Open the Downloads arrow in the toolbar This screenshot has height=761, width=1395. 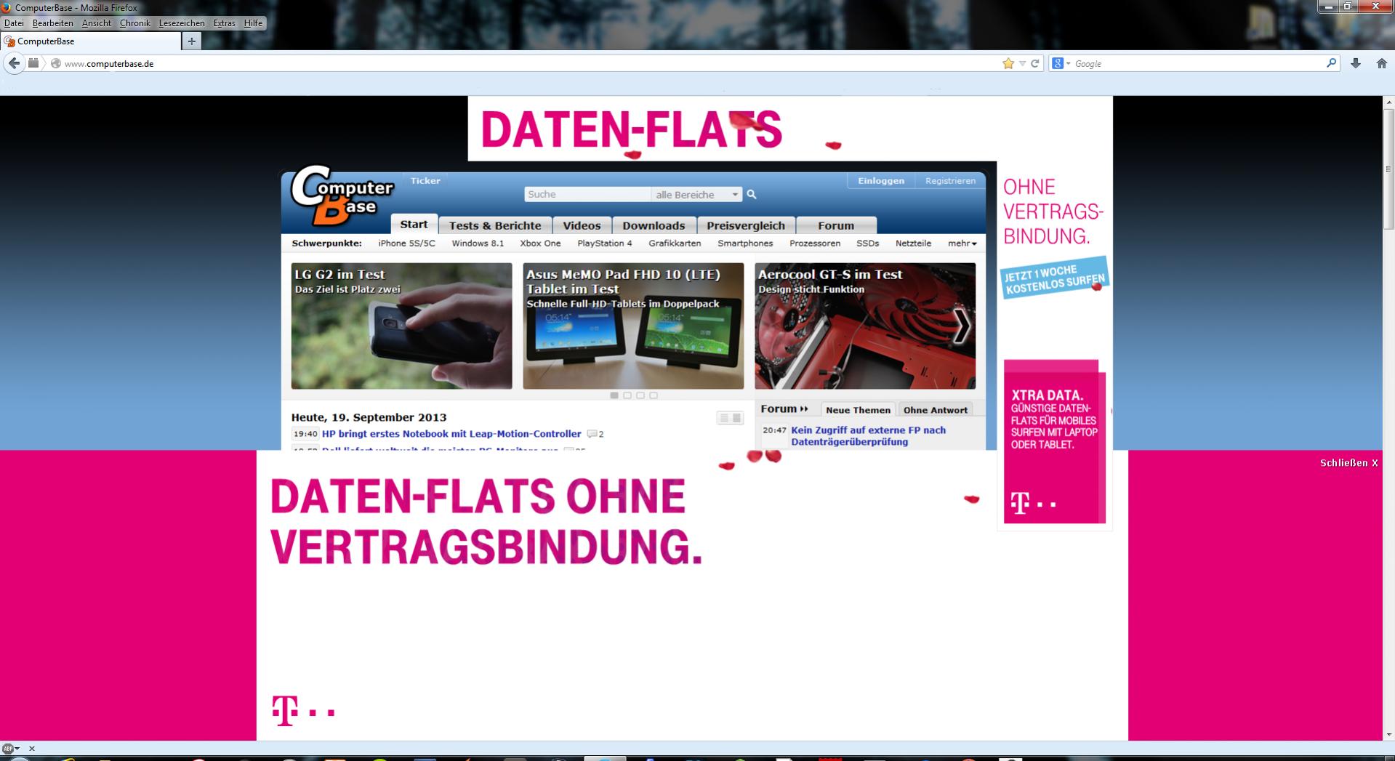click(1356, 63)
